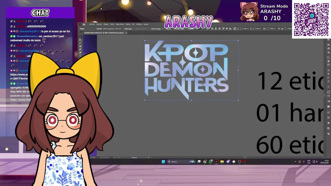
Task: Open the artboard navigation dropdown in status bar
Action: (x=114, y=158)
